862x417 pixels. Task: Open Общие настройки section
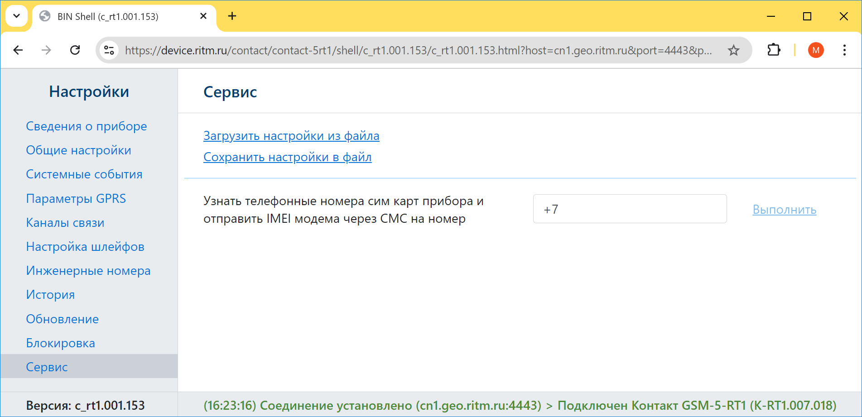click(78, 150)
